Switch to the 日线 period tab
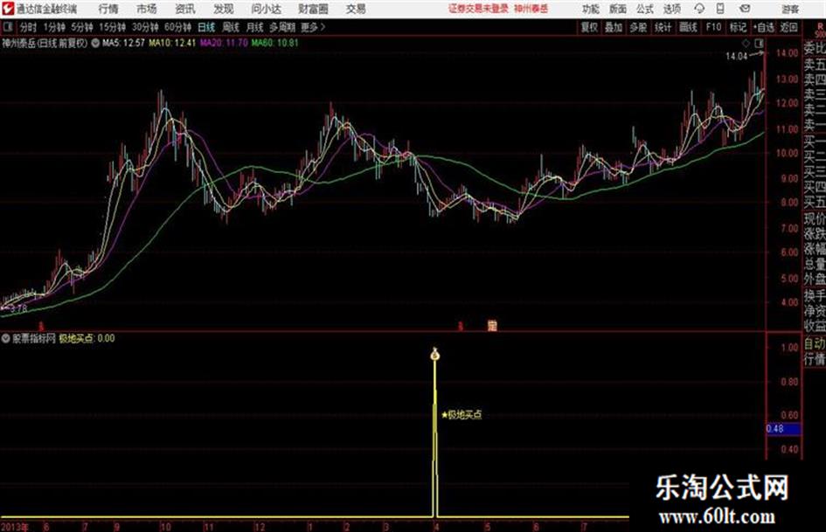The width and height of the screenshot is (826, 532). (206, 27)
